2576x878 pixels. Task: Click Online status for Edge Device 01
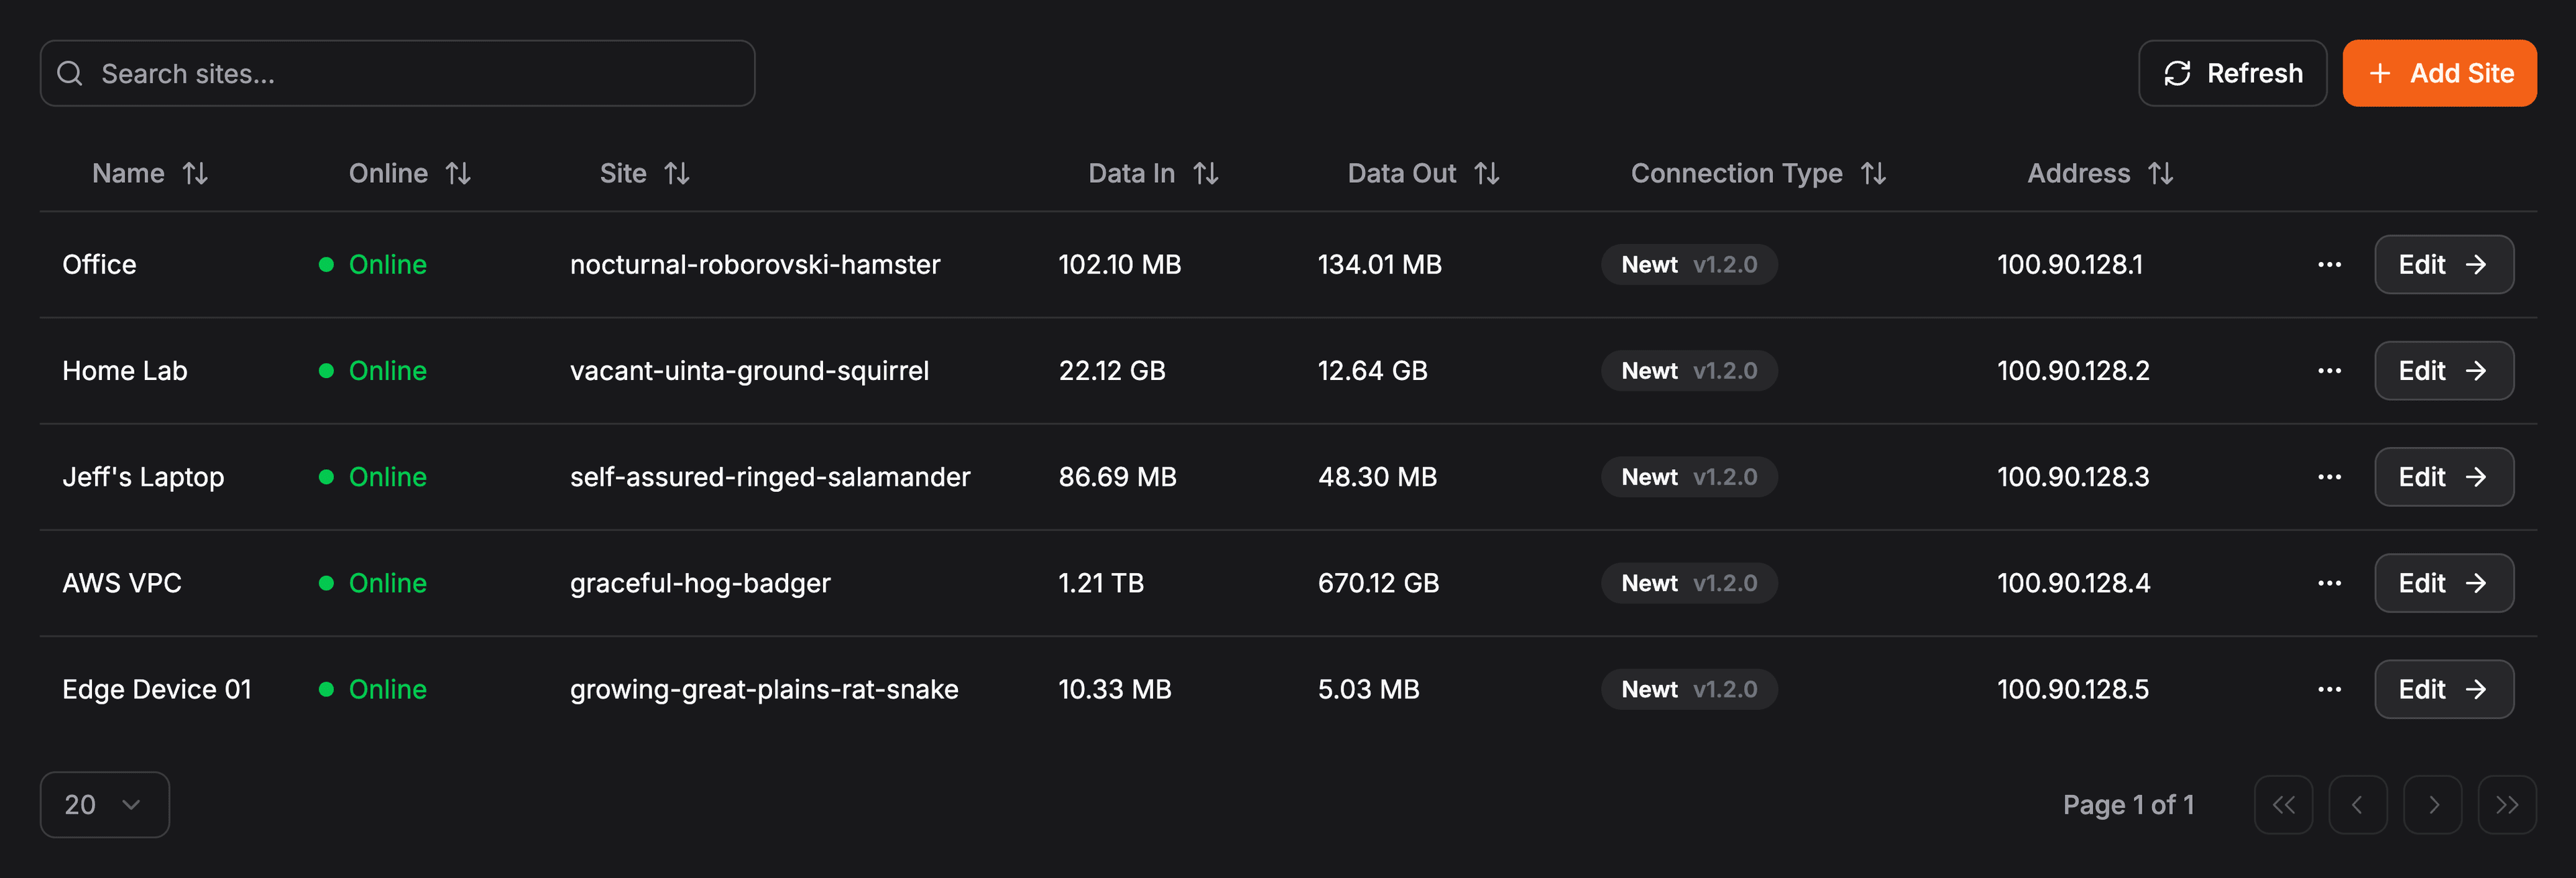tap(373, 689)
